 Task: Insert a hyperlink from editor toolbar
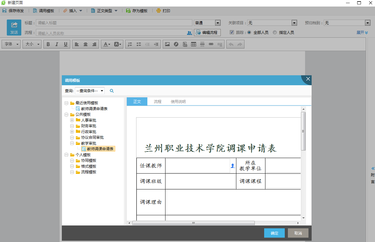(x=211, y=44)
